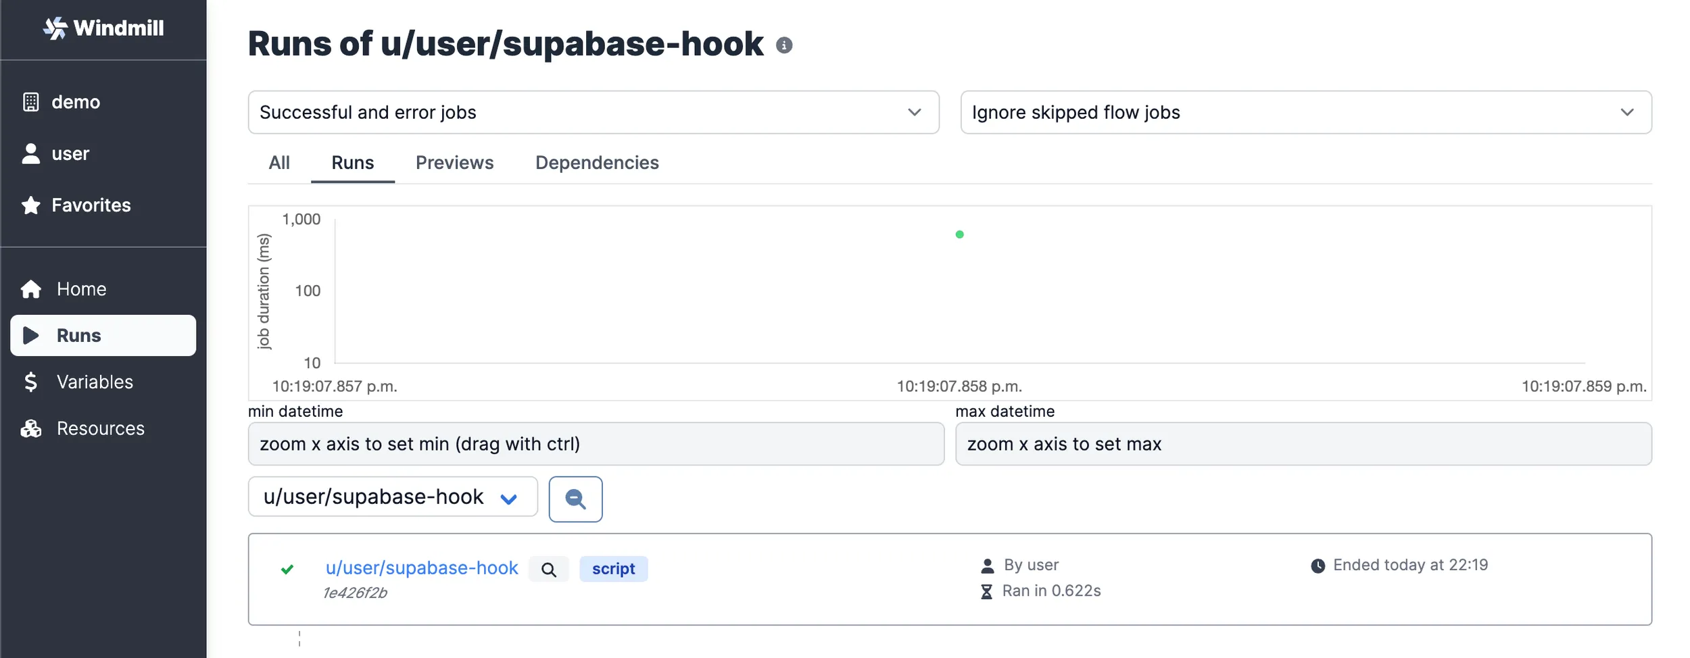This screenshot has width=1690, height=658.
Task: Click the user profile icon in sidebar
Action: [31, 154]
